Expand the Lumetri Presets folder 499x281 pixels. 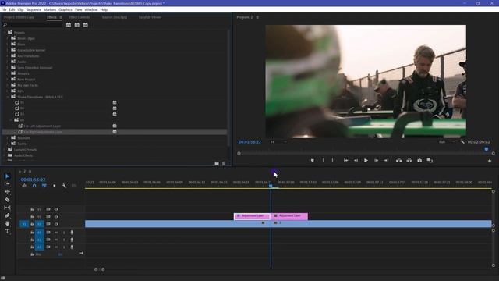(5, 149)
